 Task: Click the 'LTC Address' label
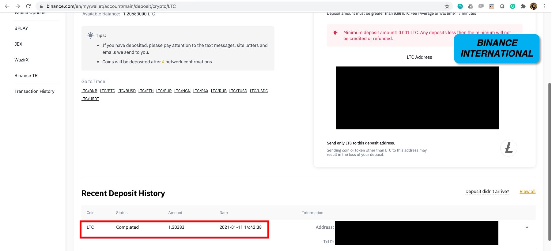pyautogui.click(x=419, y=57)
